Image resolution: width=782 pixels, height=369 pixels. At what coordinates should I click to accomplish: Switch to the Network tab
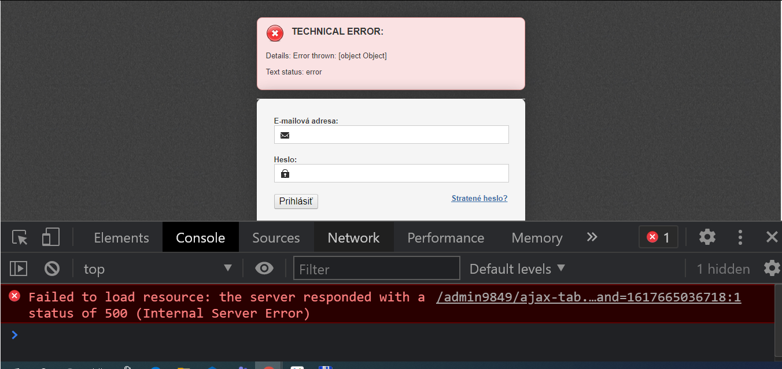(x=354, y=237)
